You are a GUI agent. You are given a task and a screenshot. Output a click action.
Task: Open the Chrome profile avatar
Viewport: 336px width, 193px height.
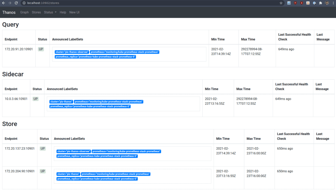pos(326,3)
